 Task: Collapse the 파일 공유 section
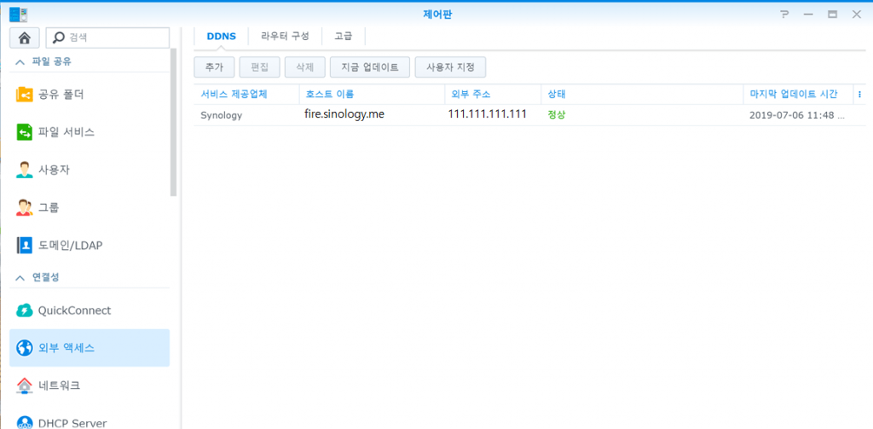click(20, 62)
